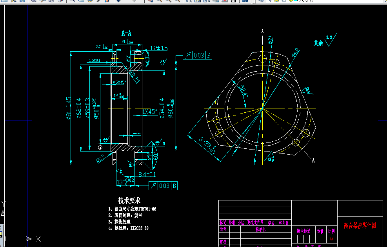Toggle visibility of the 尺寸线 layer

[x=270, y=2]
